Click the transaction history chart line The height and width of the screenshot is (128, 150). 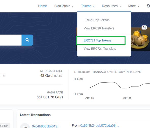pos(120,85)
